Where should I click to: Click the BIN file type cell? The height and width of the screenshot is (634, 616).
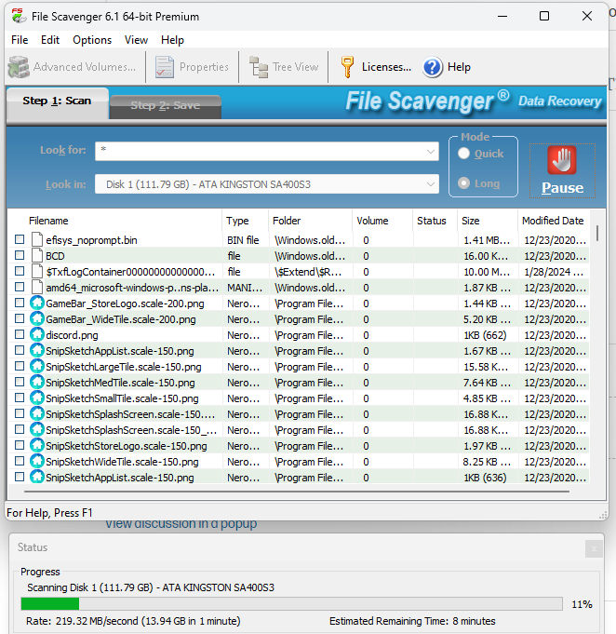pyautogui.click(x=243, y=240)
